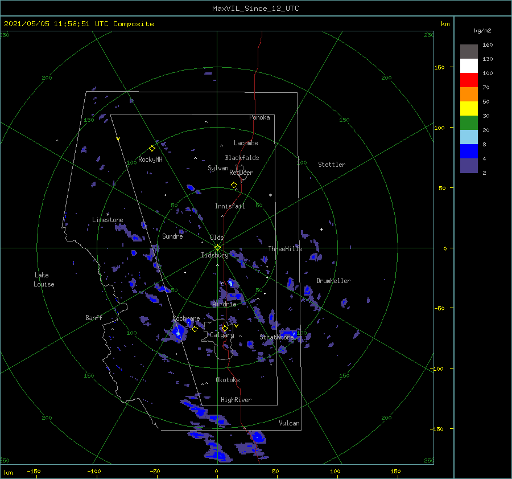Click the MaxVIL_Since_12_UTC title
This screenshot has height=479, width=512.
(255, 9)
